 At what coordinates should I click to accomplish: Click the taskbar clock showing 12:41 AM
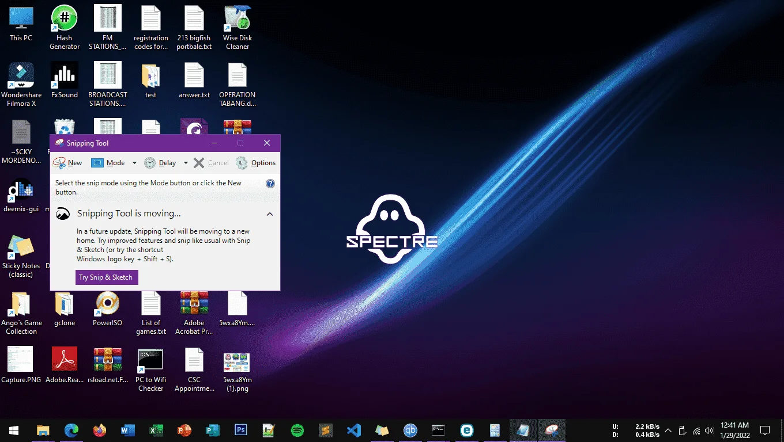coord(734,430)
